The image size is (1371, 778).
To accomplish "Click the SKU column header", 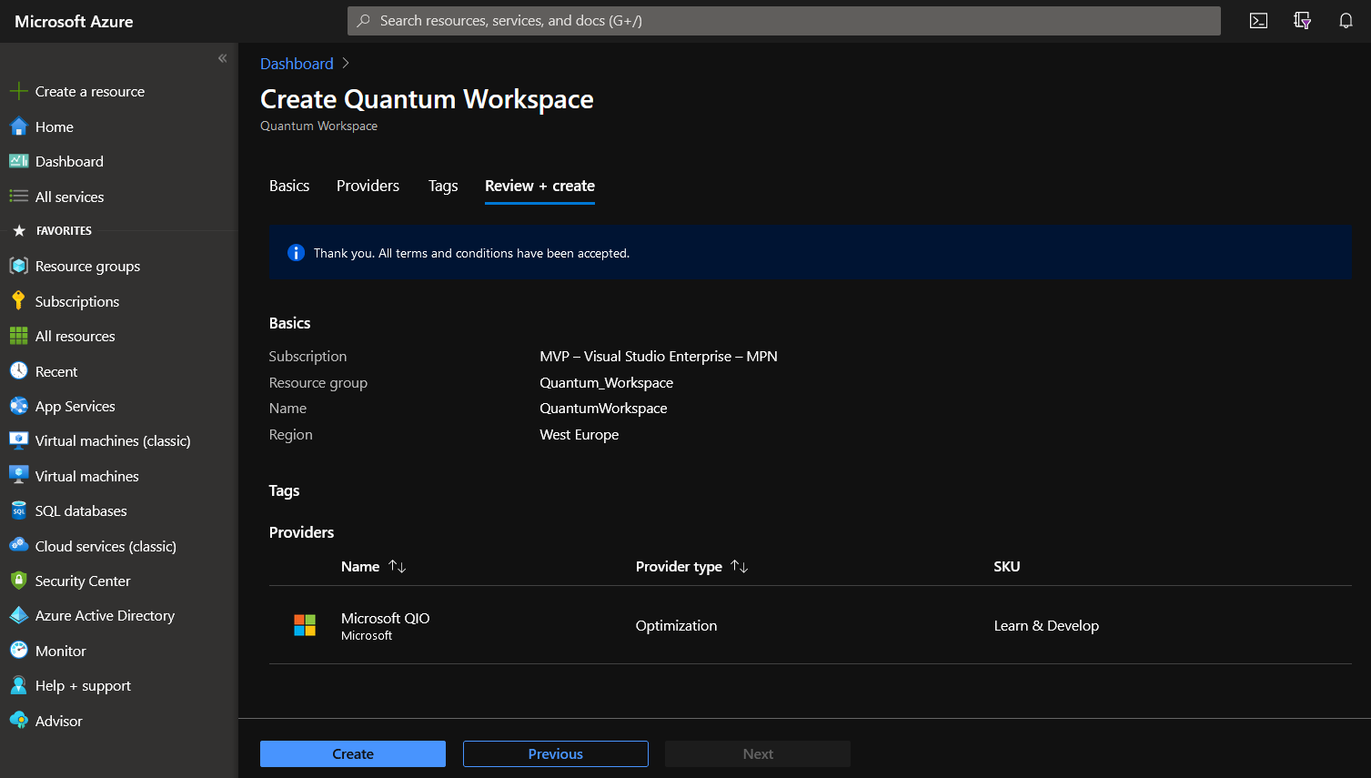I will 1007,566.
